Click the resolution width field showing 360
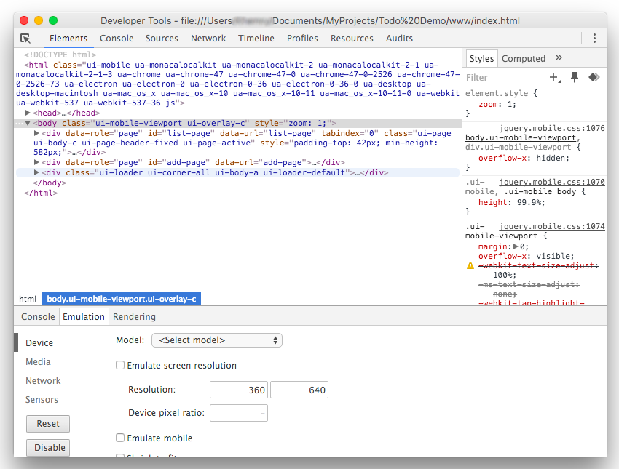Image resolution: width=619 pixels, height=469 pixels. pos(239,390)
